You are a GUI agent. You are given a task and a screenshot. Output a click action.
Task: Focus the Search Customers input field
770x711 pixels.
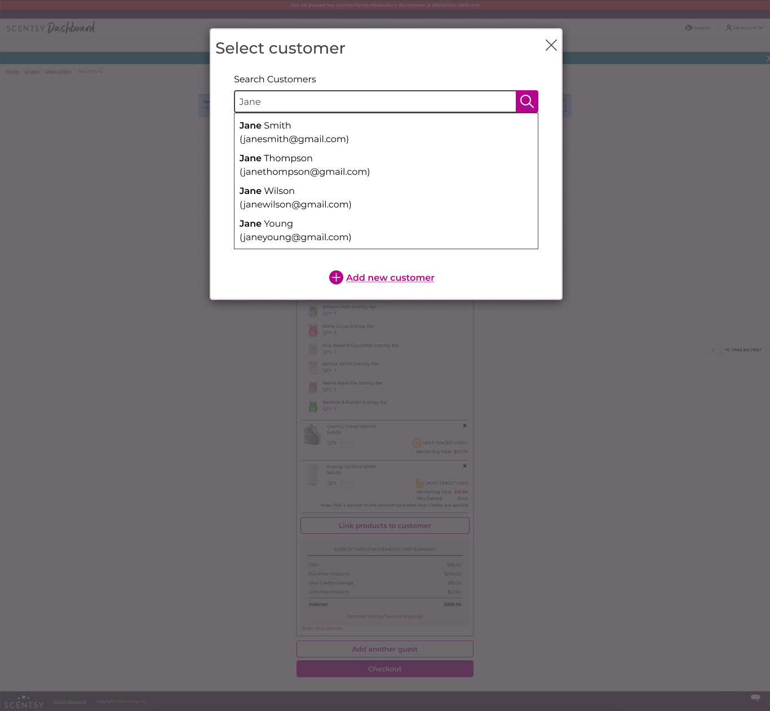(x=375, y=101)
